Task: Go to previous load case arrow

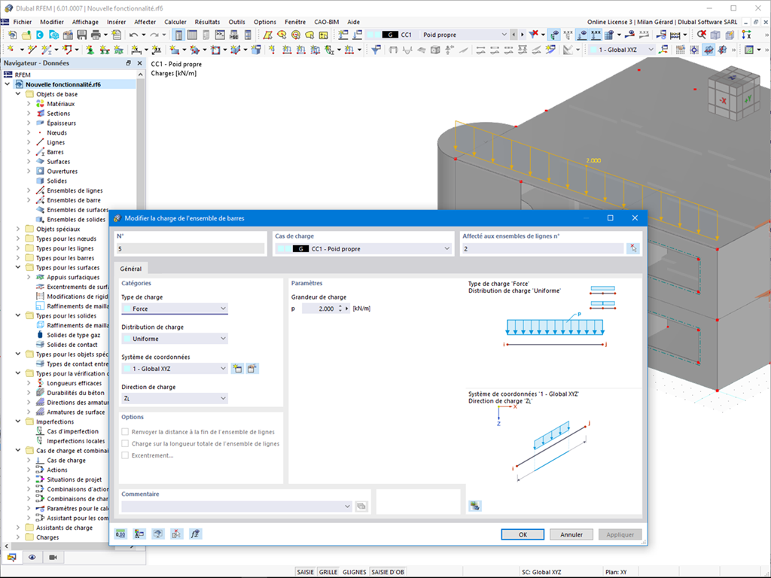Action: tap(513, 35)
